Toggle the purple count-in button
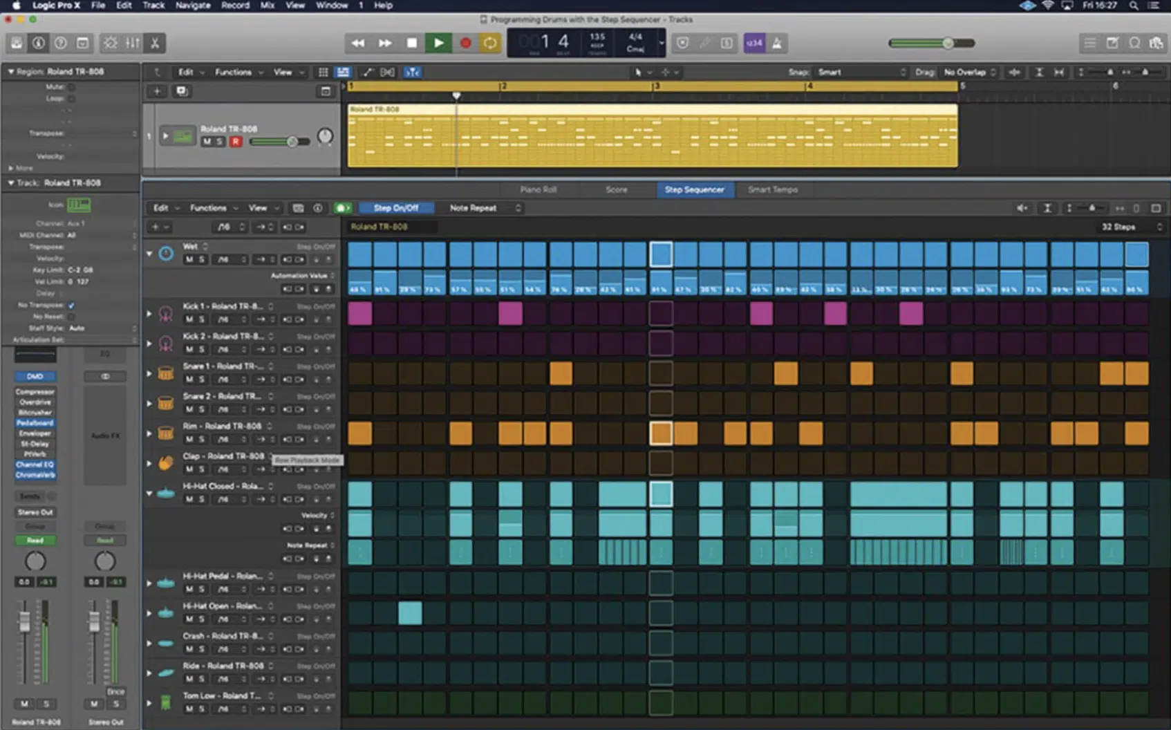The width and height of the screenshot is (1171, 730). click(x=754, y=43)
